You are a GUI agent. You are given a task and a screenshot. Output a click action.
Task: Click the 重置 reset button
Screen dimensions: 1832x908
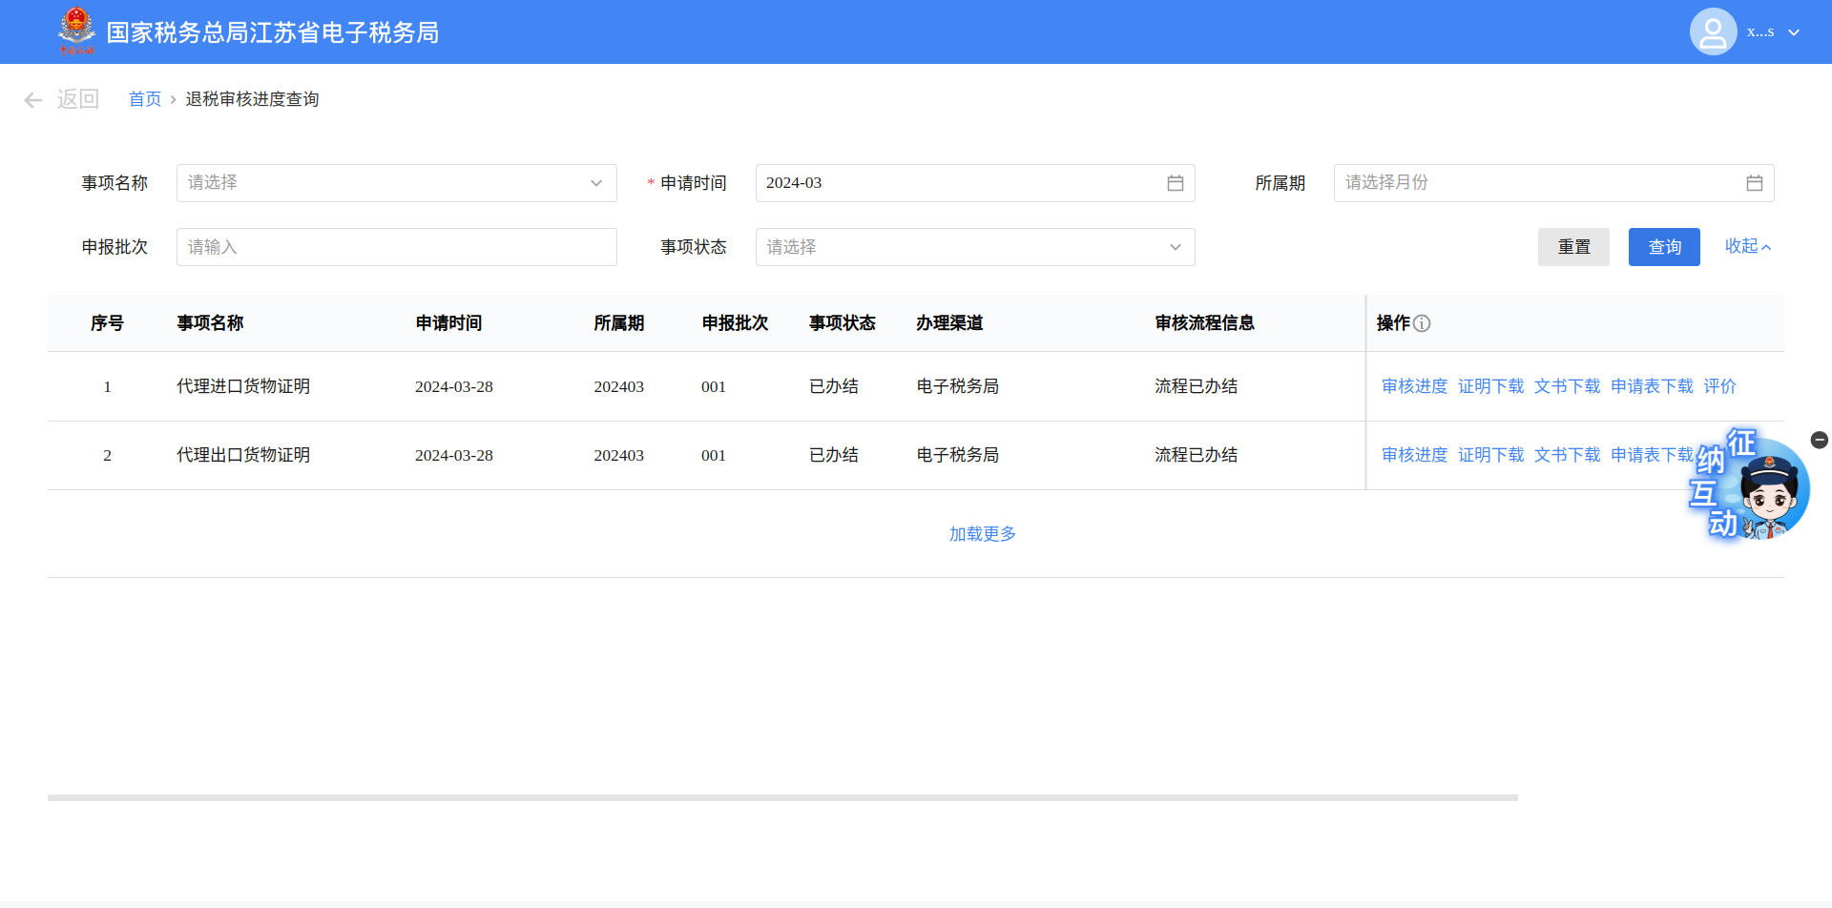[1572, 247]
